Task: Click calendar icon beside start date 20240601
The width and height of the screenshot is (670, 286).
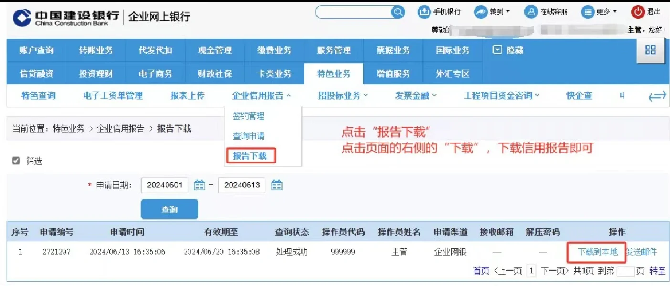Action: click(x=199, y=185)
